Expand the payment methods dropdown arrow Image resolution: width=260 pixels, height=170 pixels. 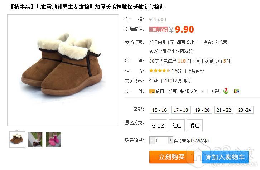pyautogui.click(x=202, y=91)
